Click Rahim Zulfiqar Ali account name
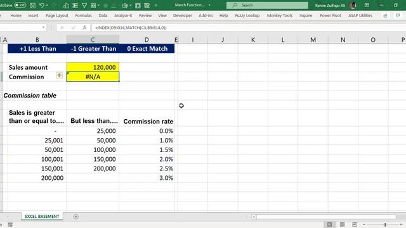406x228 pixels. click(330, 5)
